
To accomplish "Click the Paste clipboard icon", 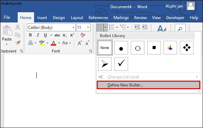I will pyautogui.click(x=7, y=30).
